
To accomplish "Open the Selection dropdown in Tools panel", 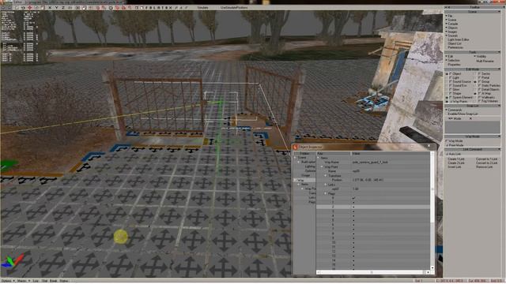I will (453, 60).
